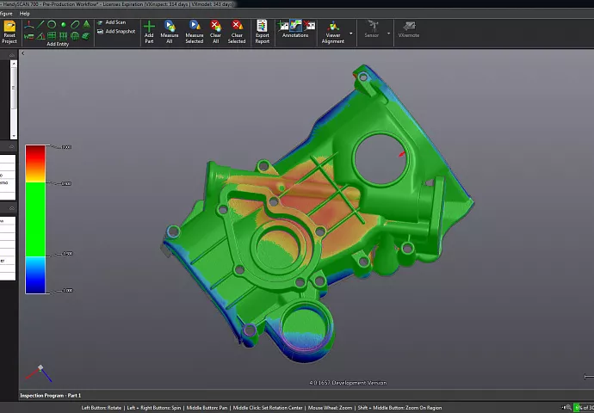The width and height of the screenshot is (594, 413).
Task: Click the Clear All icon
Action: tap(215, 28)
